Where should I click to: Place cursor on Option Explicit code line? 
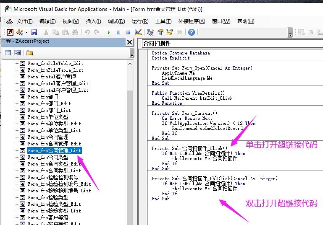(171, 58)
